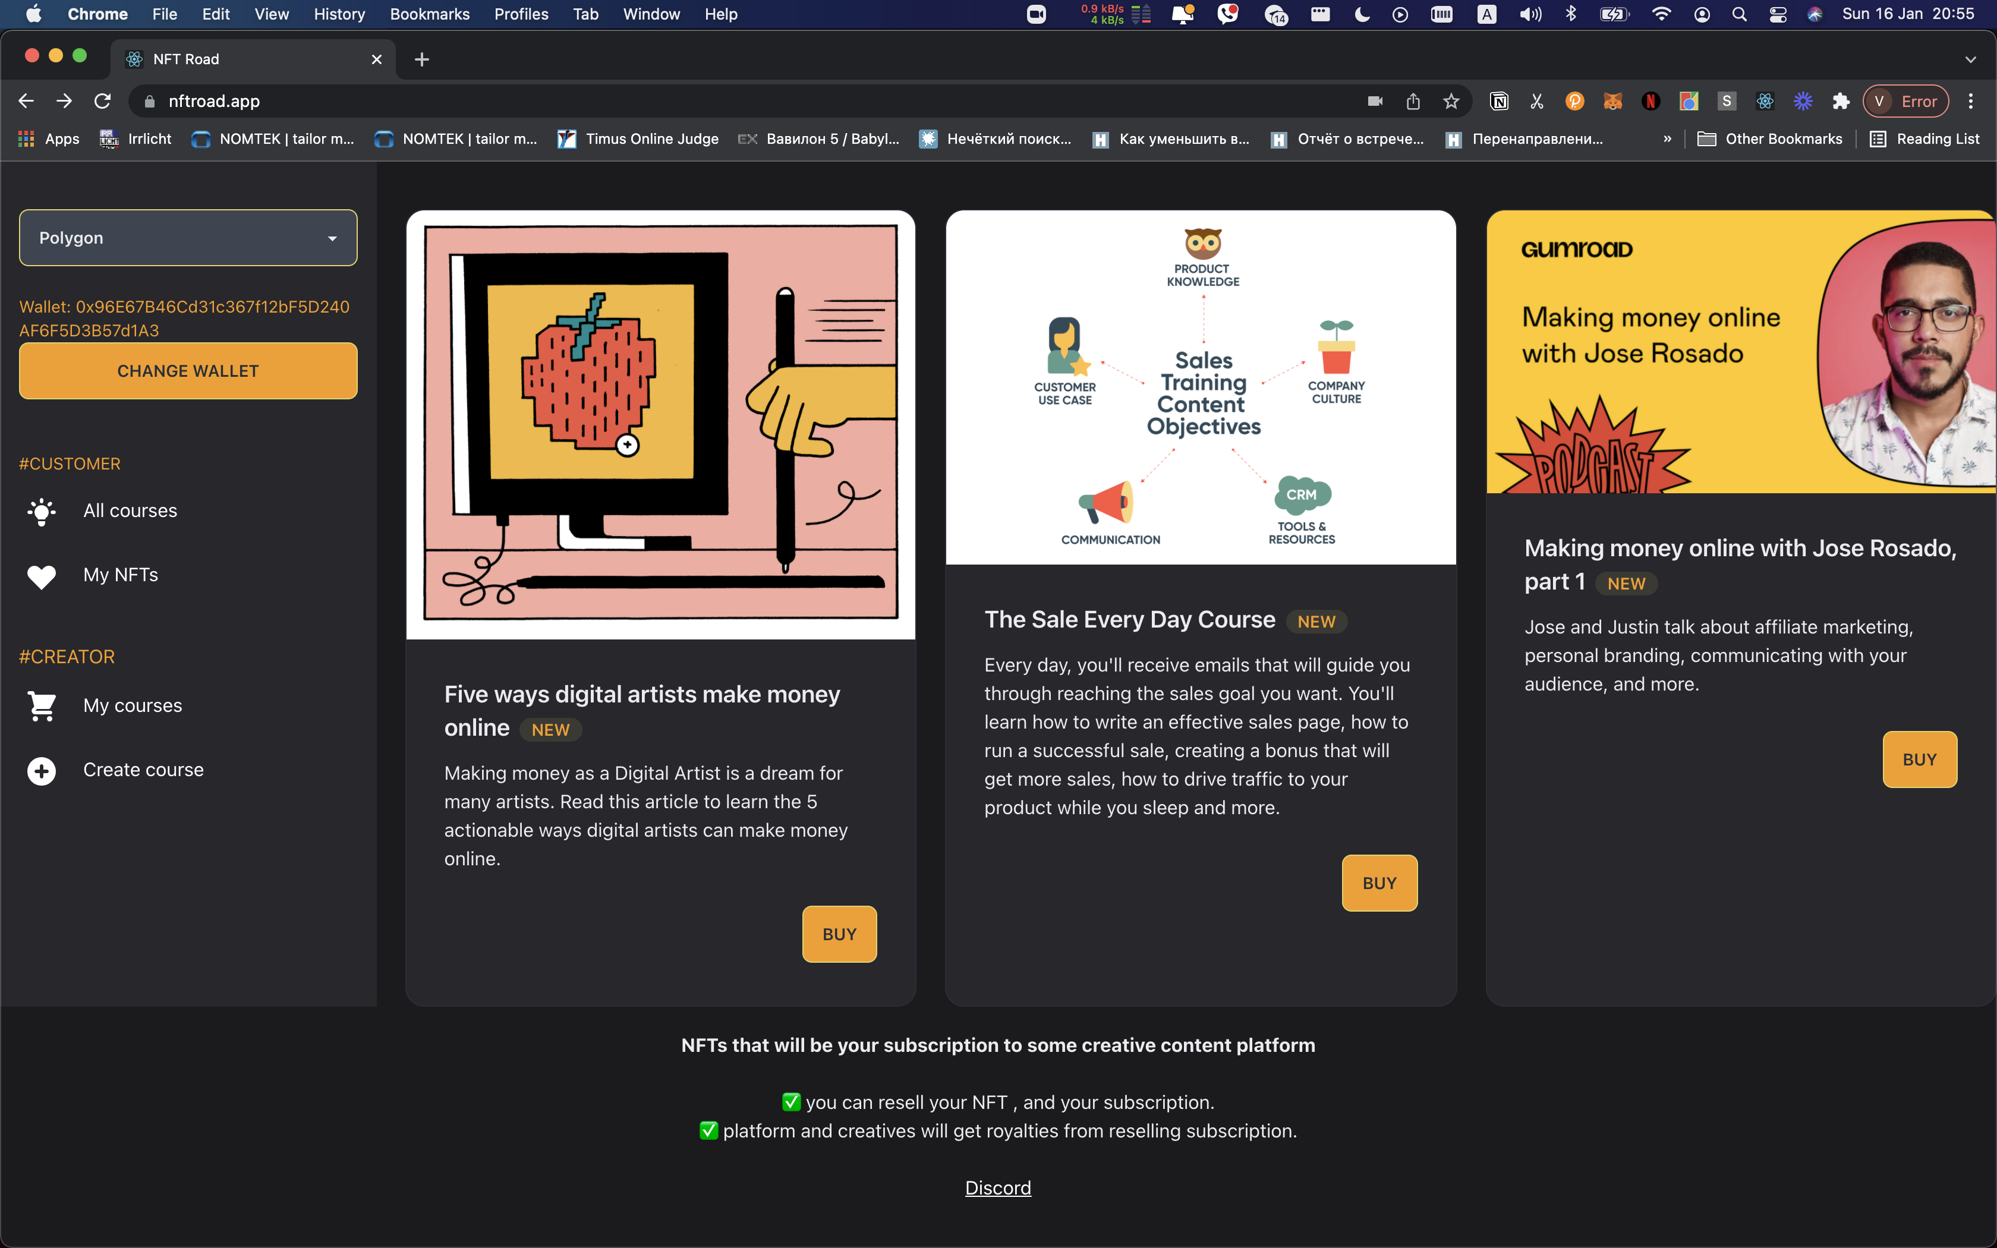Buy The Sale Every Day Course
1997x1248 pixels.
point(1379,883)
